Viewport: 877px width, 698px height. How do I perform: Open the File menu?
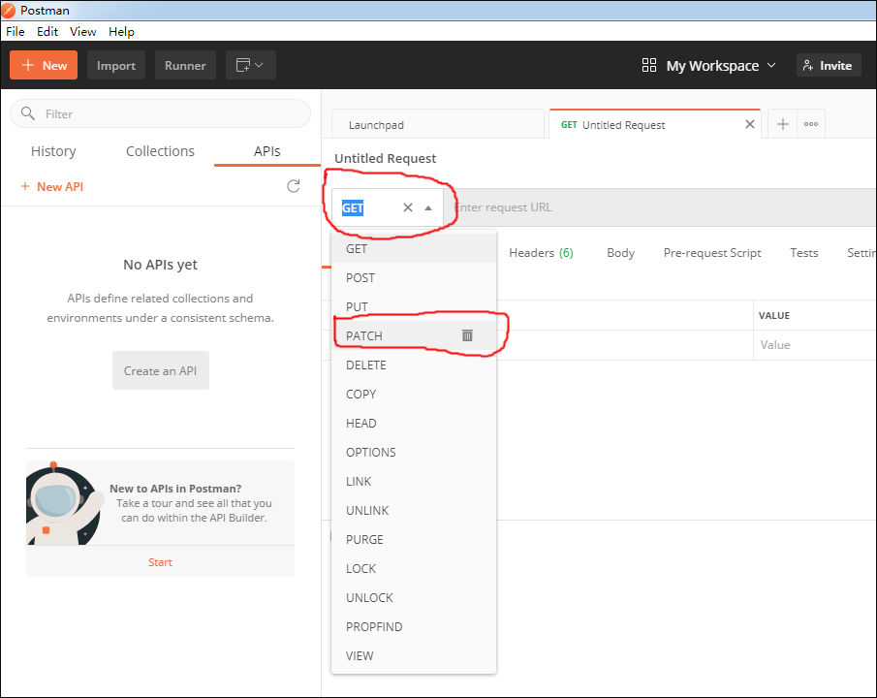coord(16,31)
